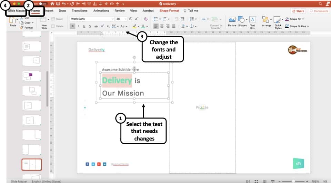Toggle superscript formatting
Image resolution: width=331 pixels, height=183 pixels.
pos(102,26)
